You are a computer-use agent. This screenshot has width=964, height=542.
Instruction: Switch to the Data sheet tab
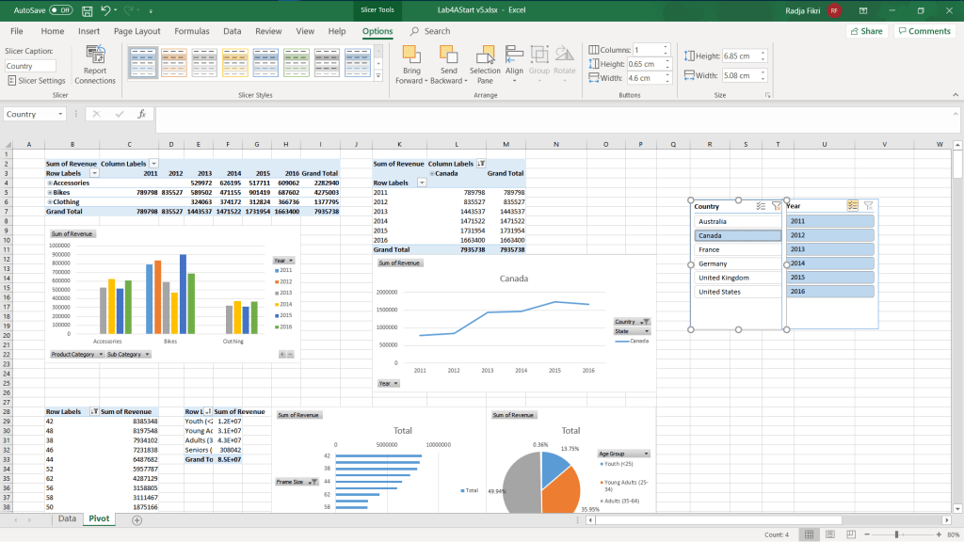click(67, 519)
